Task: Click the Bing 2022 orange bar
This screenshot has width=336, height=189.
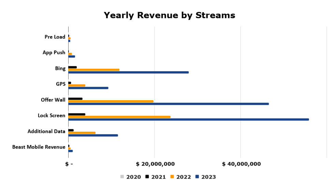Action: click(x=94, y=70)
